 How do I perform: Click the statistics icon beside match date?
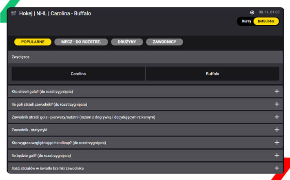pos(252,12)
